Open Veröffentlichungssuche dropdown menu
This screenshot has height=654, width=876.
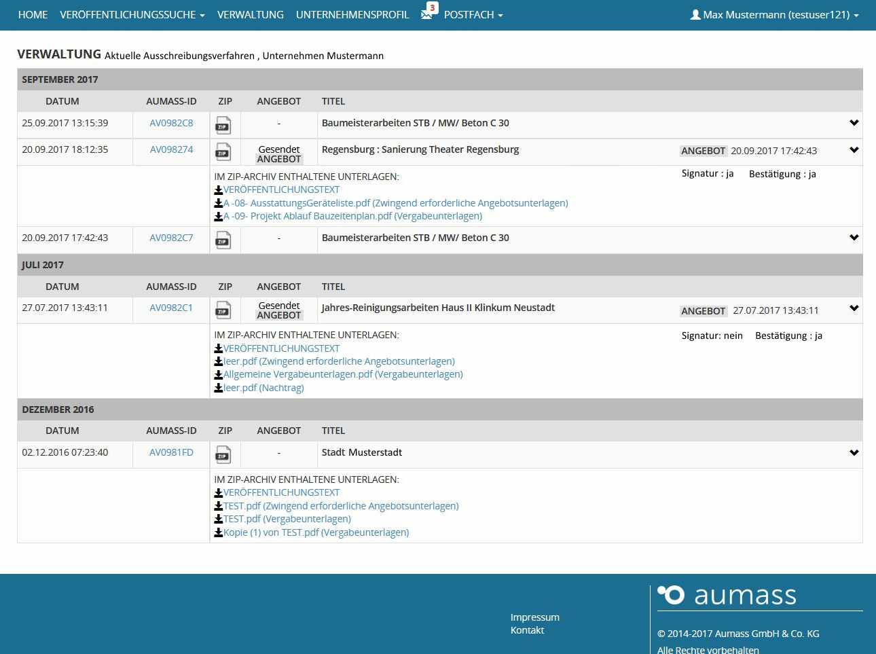pyautogui.click(x=132, y=14)
